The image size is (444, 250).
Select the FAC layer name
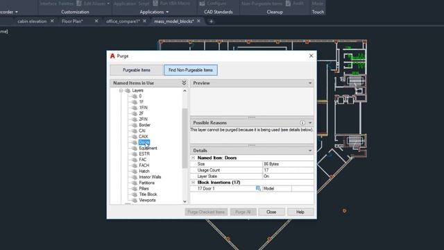(143, 160)
